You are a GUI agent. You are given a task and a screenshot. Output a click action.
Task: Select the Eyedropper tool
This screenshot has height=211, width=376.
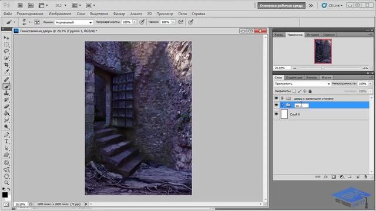pyautogui.click(x=6, y=72)
